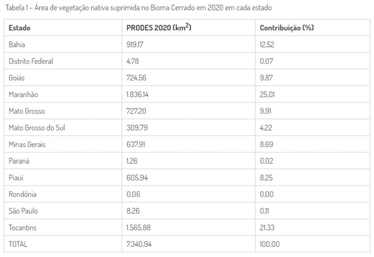This screenshot has height=257, width=374.
Task: Select Piauí contribution 8,25
Action: (266, 178)
